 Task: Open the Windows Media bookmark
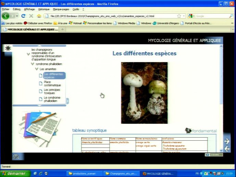click(x=124, y=23)
